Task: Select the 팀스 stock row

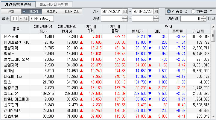Action: pos(106,82)
